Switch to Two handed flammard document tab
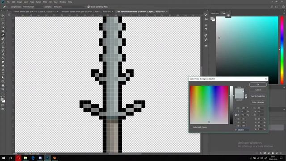 140,12
